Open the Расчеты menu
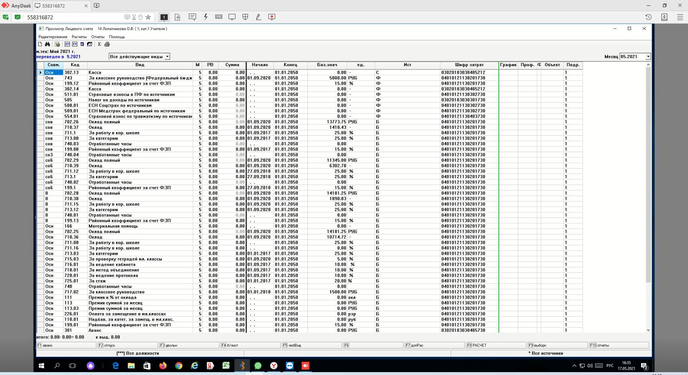This screenshot has height=375, width=688. coord(79,37)
